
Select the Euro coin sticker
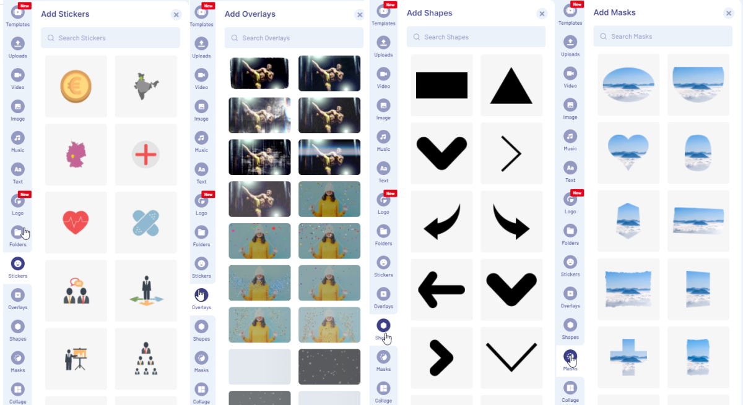(x=76, y=87)
